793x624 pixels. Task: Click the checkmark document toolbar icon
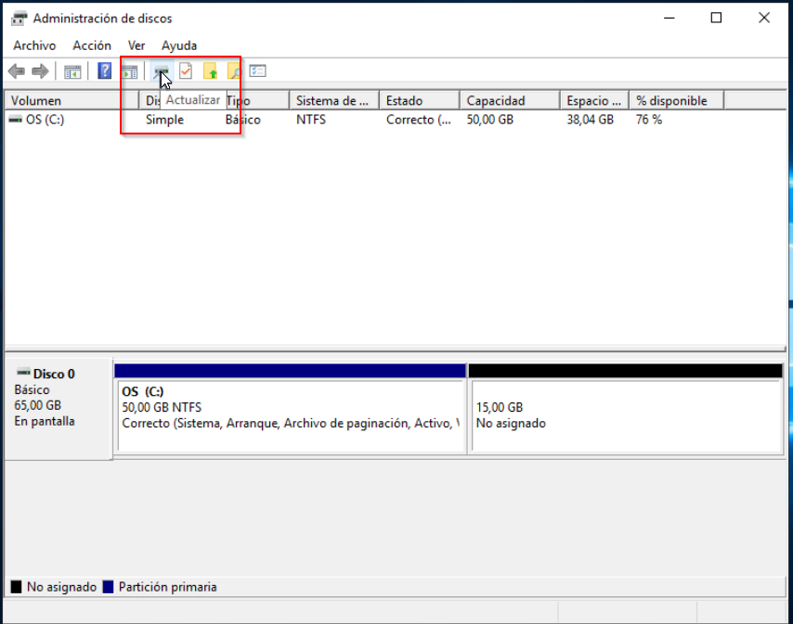(186, 71)
